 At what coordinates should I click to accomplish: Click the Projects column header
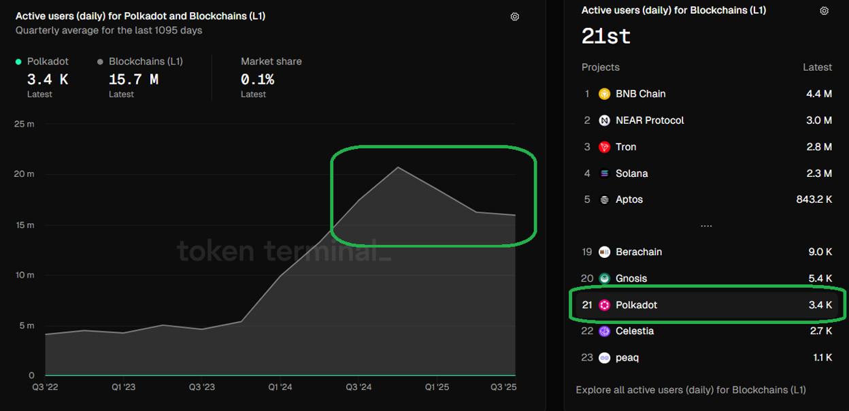[601, 67]
